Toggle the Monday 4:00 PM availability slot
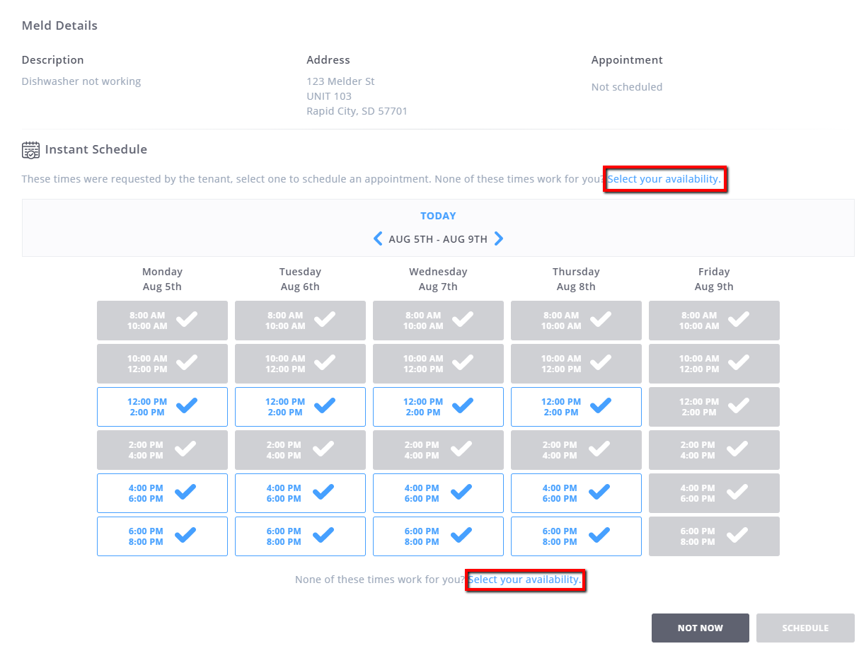The image size is (859, 651). [x=162, y=492]
